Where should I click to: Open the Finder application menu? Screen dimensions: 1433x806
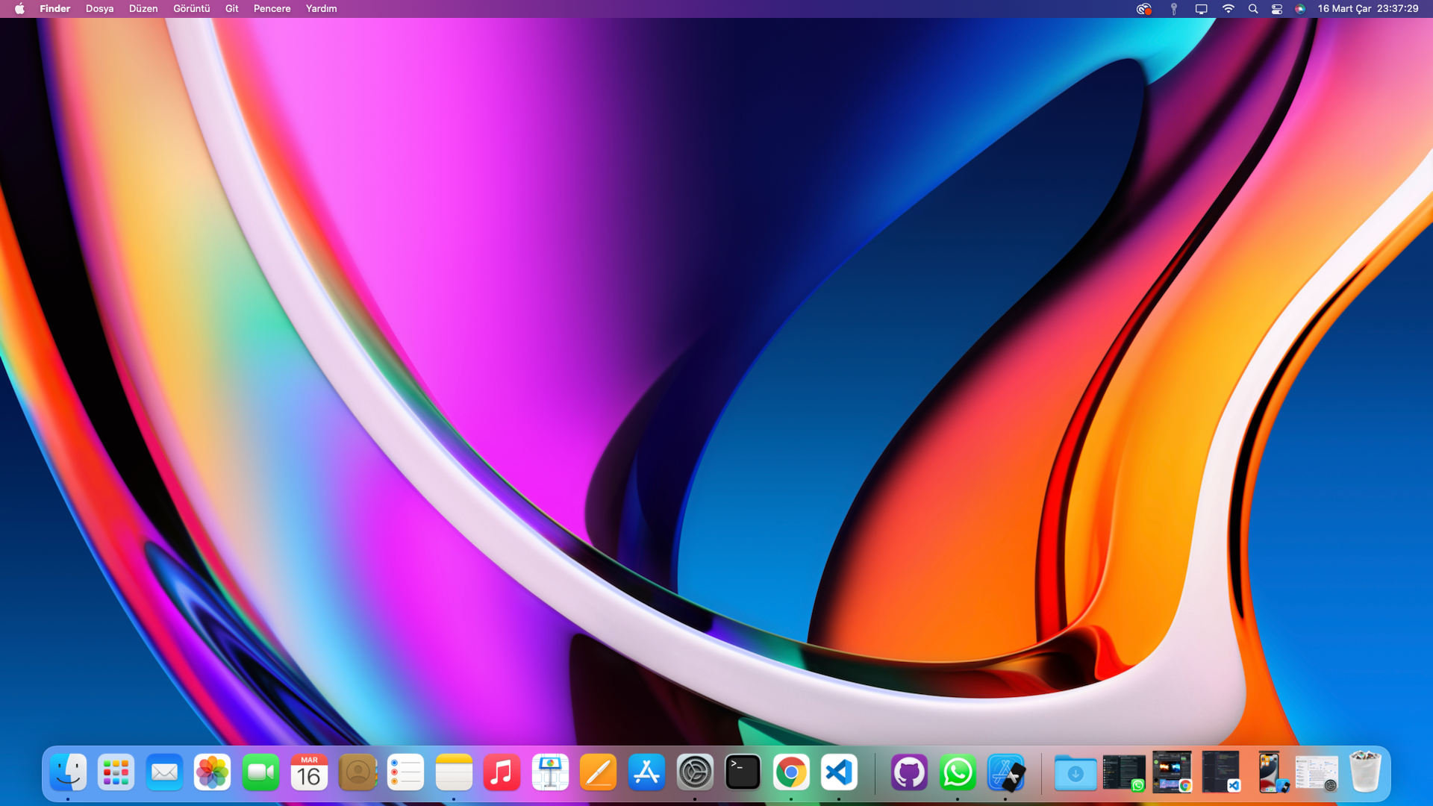click(x=54, y=9)
